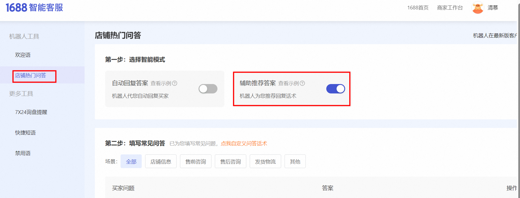Filter by 店铺信息 scene
Screen dimensions: 520x198
coord(161,162)
